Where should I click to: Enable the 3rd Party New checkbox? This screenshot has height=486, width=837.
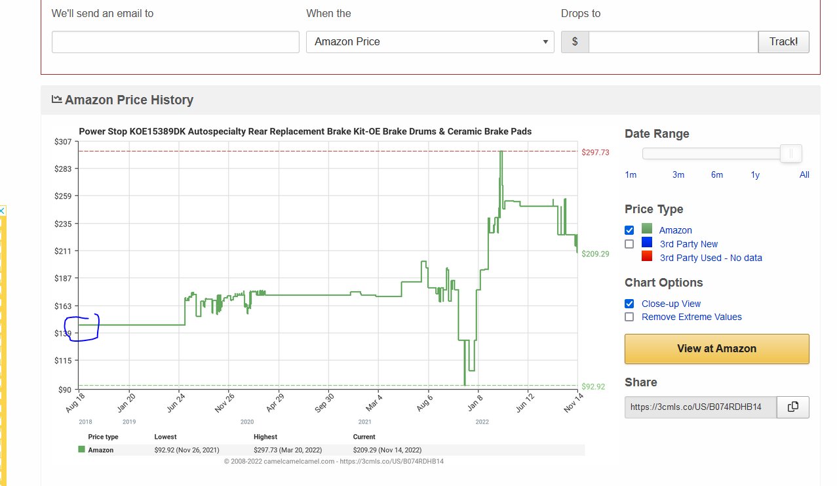629,244
